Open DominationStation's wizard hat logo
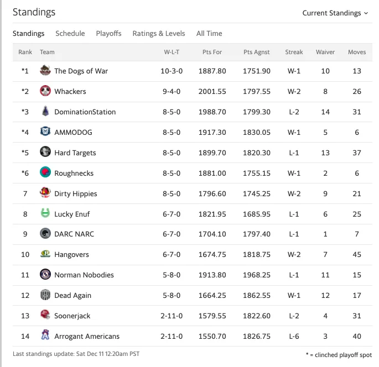379x367 pixels. [45, 111]
